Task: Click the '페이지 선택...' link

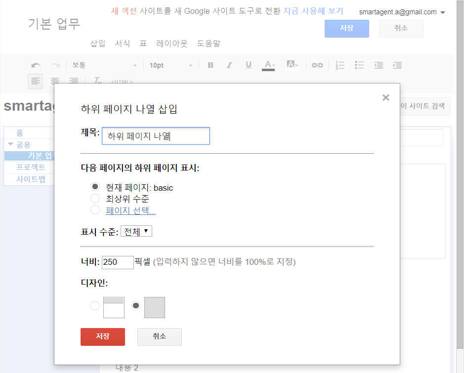Action: coord(130,211)
